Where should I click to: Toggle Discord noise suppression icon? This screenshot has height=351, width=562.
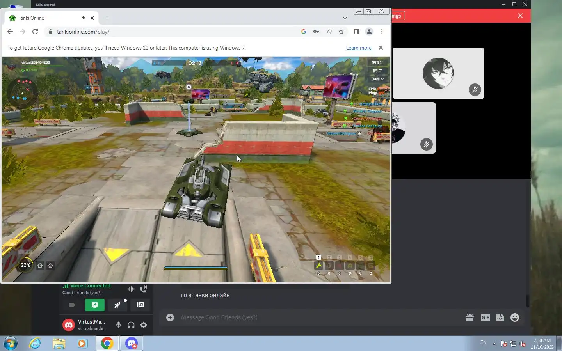point(131,289)
